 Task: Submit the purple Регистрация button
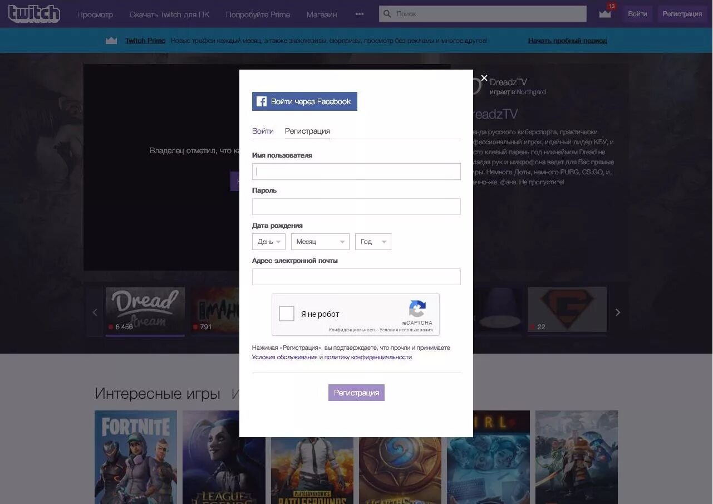[x=356, y=393]
